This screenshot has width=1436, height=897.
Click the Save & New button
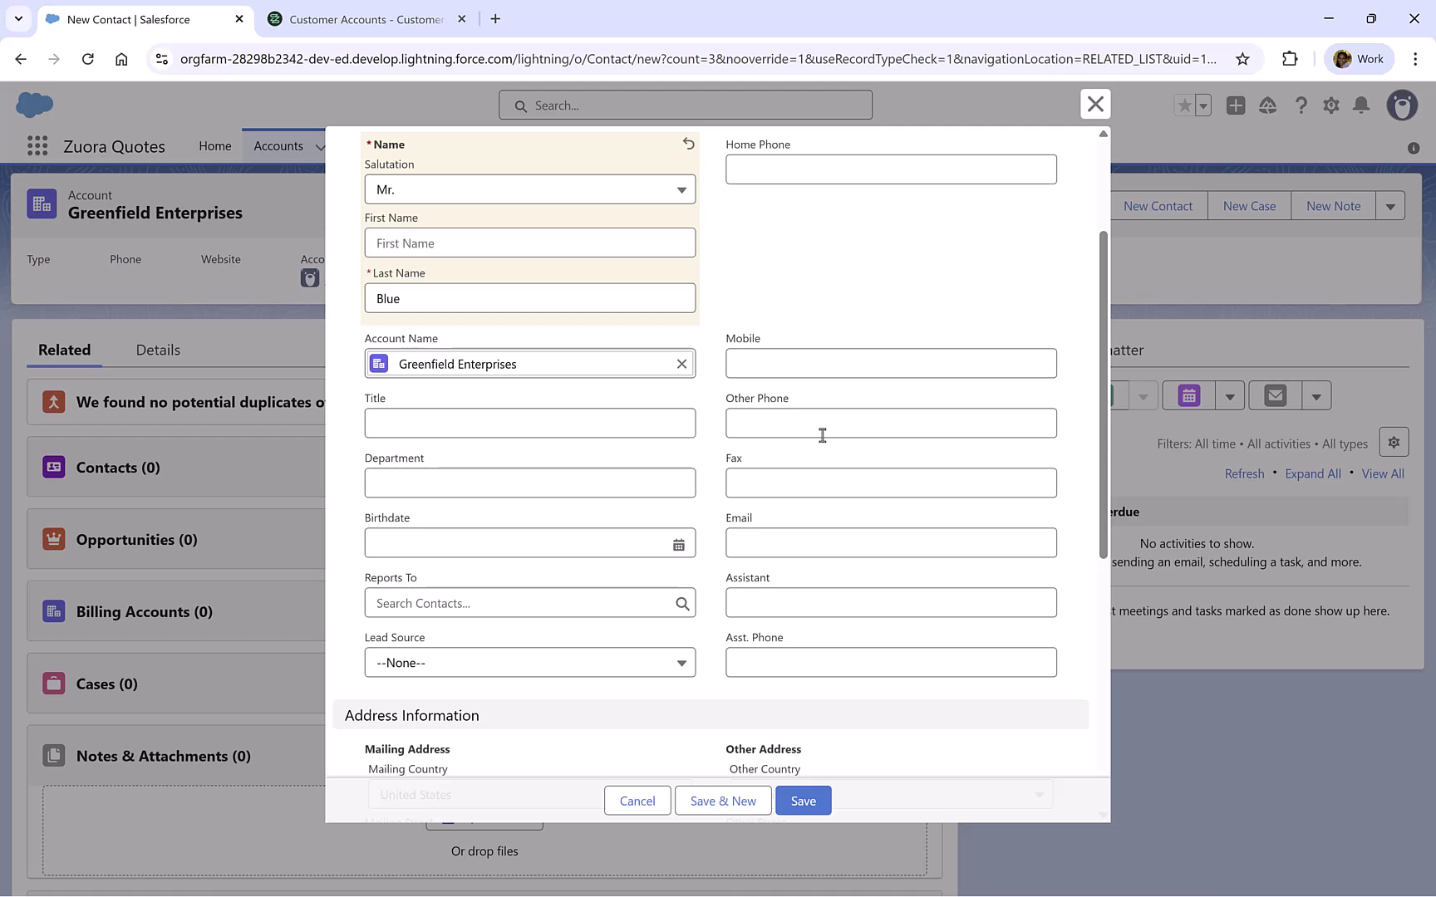722,800
